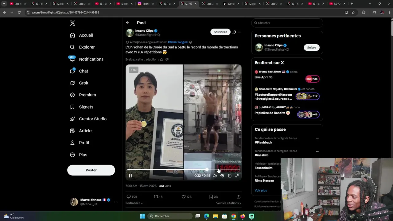Switch to the LE YO browser tab
This screenshot has height=221, width=393.
(338, 4)
